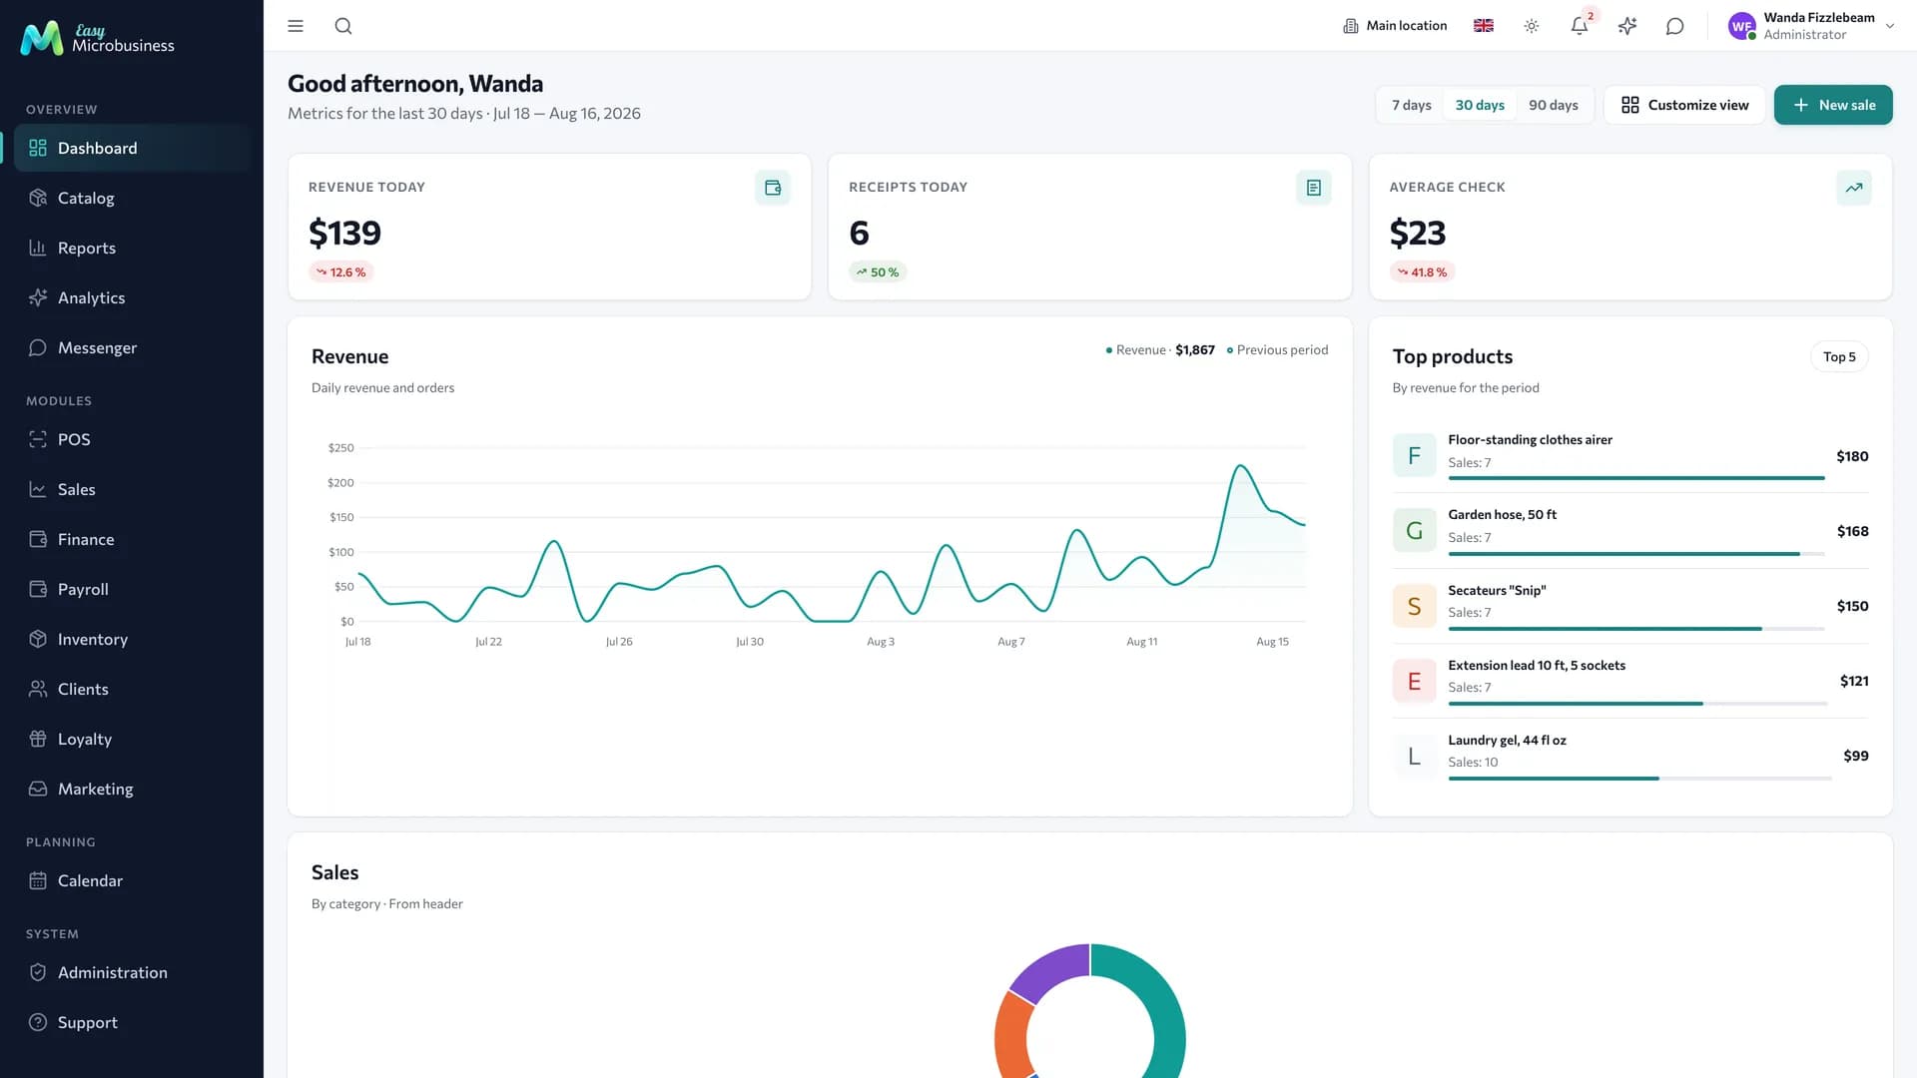This screenshot has height=1078, width=1917.
Task: Open Secateurs "Snip" product row
Action: [1630, 606]
